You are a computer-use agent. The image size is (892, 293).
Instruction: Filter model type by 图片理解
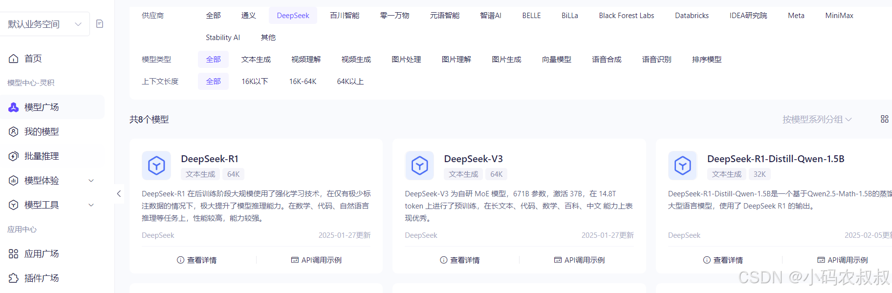(457, 60)
